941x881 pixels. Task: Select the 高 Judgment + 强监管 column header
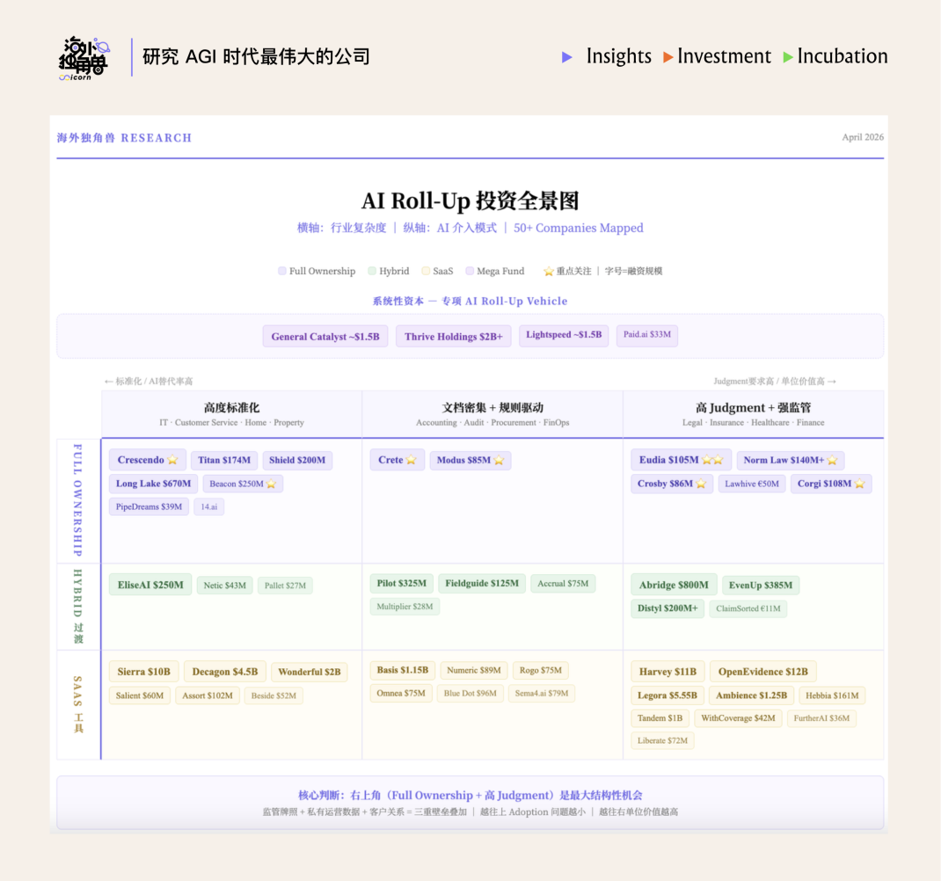(753, 414)
